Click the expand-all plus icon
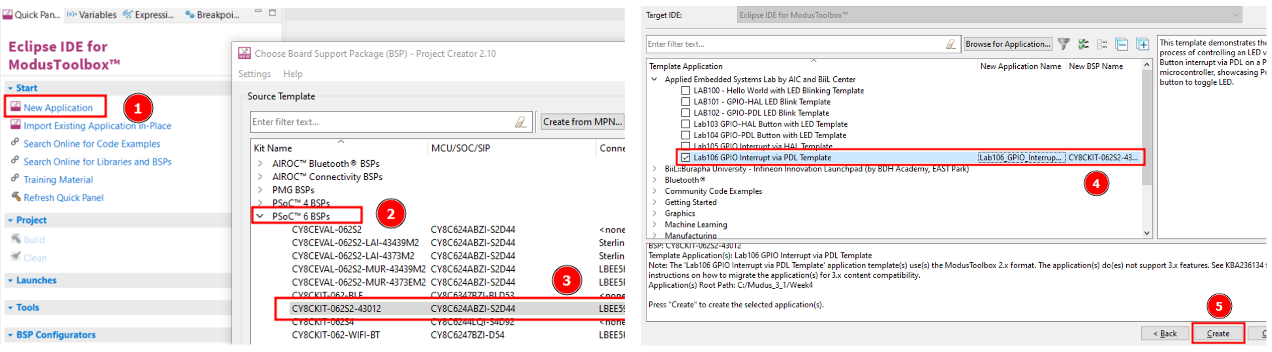The width and height of the screenshot is (1272, 352). pos(1142,44)
